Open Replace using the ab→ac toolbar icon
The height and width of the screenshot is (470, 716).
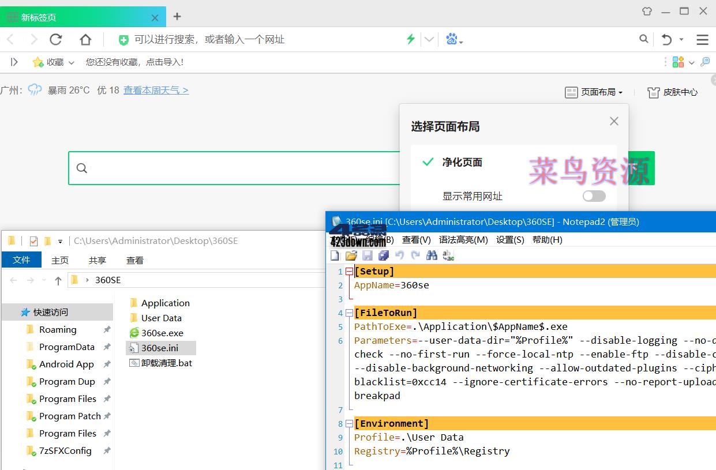pyautogui.click(x=448, y=255)
